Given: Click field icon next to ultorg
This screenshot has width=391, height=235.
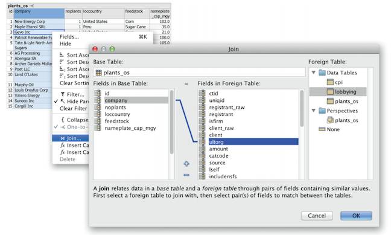Looking at the screenshot, I should tap(202, 142).
